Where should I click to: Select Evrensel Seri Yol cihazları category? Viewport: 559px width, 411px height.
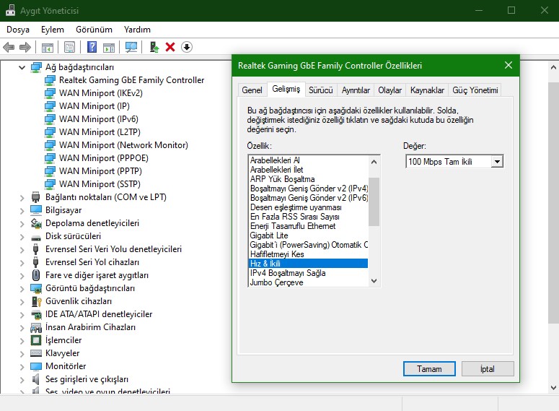[x=92, y=262]
